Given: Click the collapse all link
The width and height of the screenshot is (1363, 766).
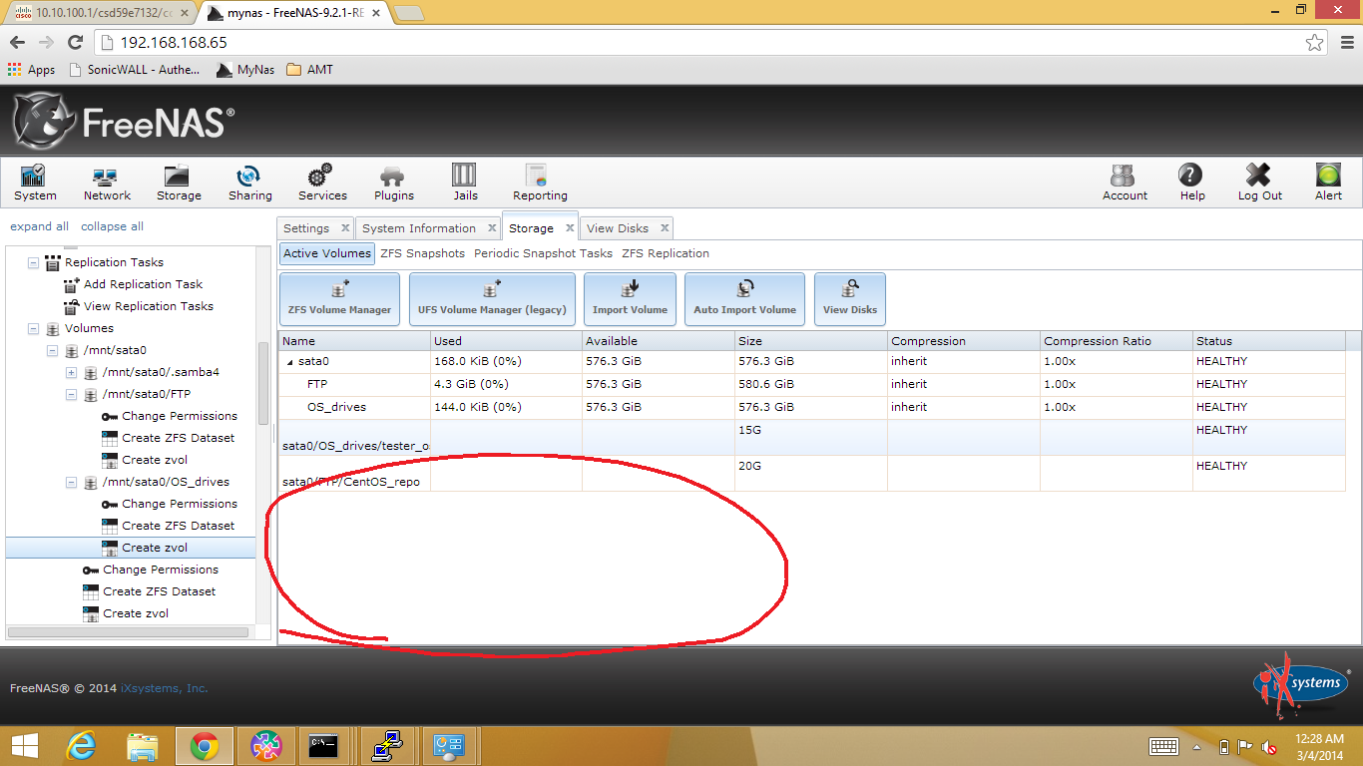Looking at the screenshot, I should pyautogui.click(x=112, y=226).
